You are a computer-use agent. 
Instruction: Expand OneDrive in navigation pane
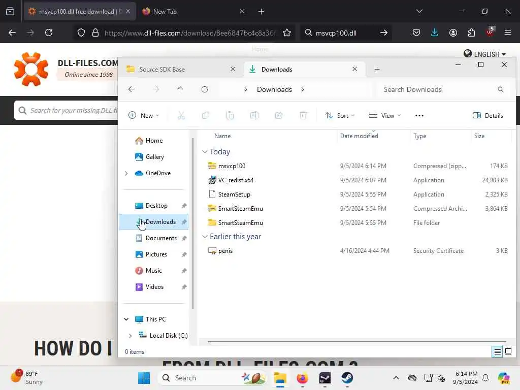point(126,173)
